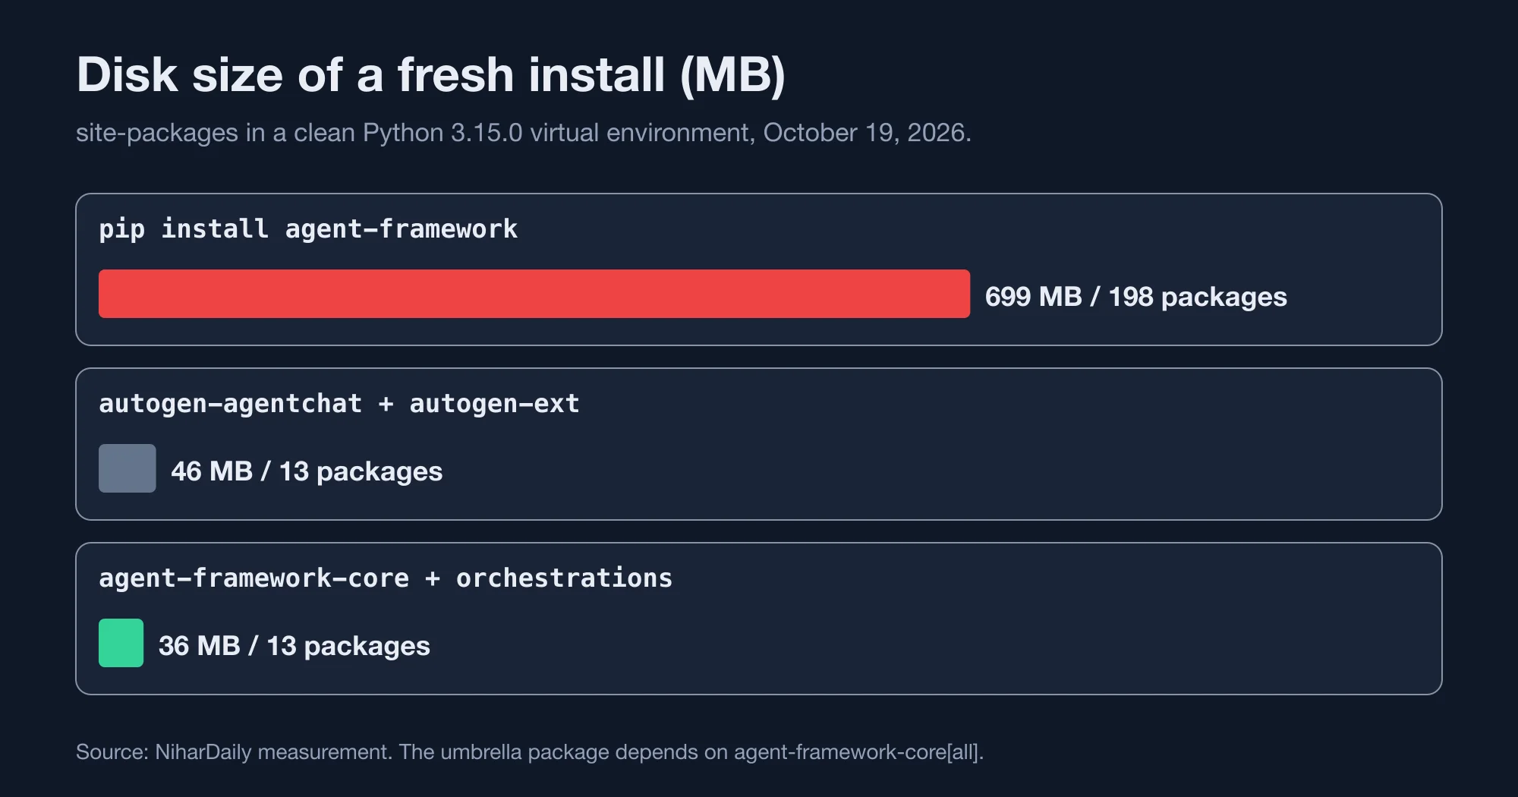This screenshot has width=1518, height=797.
Task: Select the subtitle about Python 3.15.0 virtual environment
Action: point(524,133)
